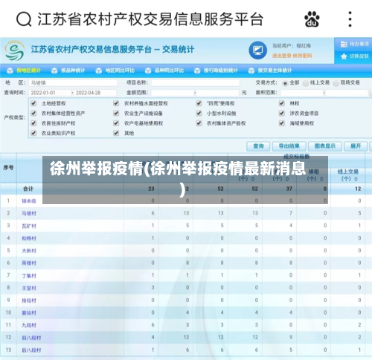
Task: Click the 当前用户 name text
Action: pyautogui.click(x=304, y=46)
